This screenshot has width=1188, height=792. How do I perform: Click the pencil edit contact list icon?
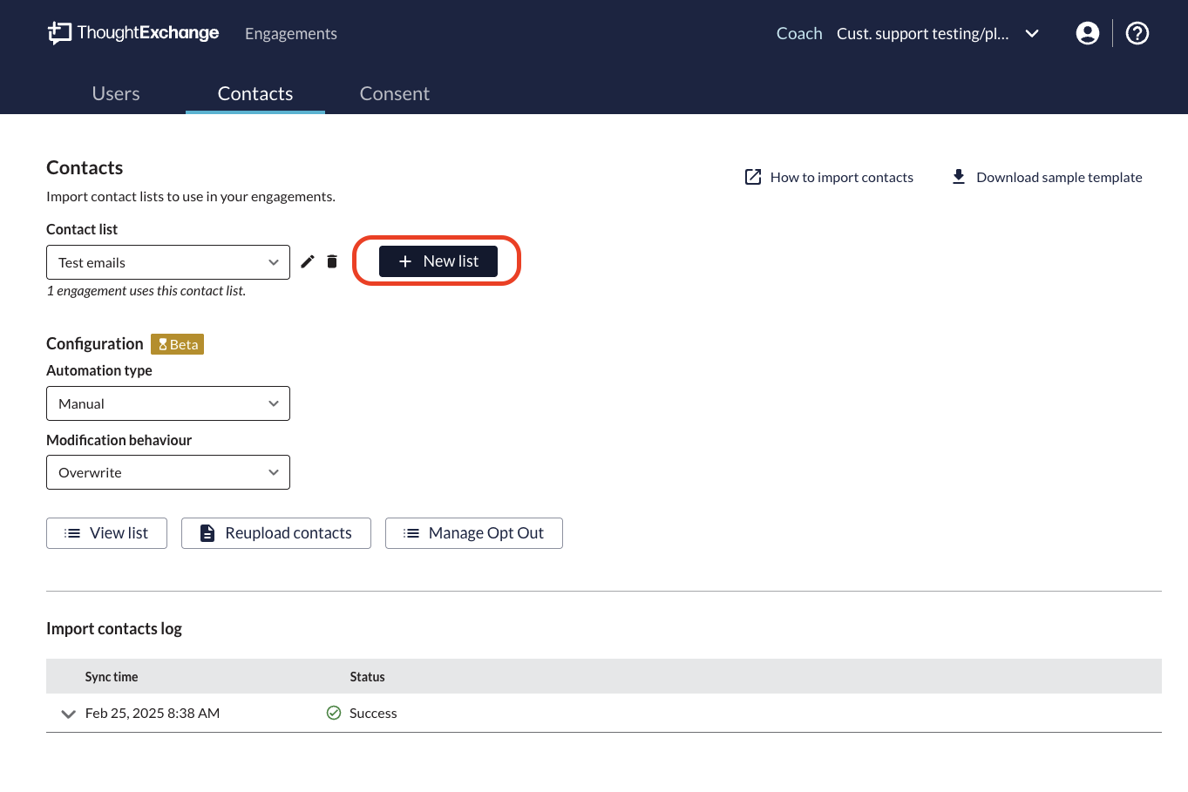[308, 262]
